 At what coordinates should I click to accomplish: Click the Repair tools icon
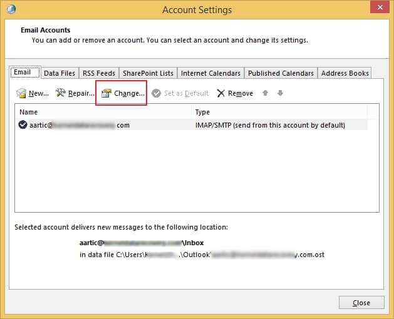[x=61, y=93]
